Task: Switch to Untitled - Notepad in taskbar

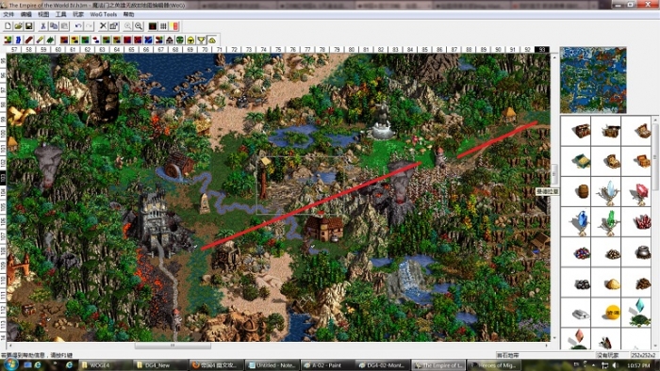Action: point(272,365)
